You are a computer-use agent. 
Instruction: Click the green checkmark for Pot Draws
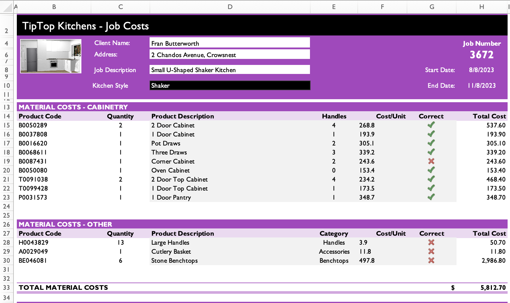pos(431,143)
